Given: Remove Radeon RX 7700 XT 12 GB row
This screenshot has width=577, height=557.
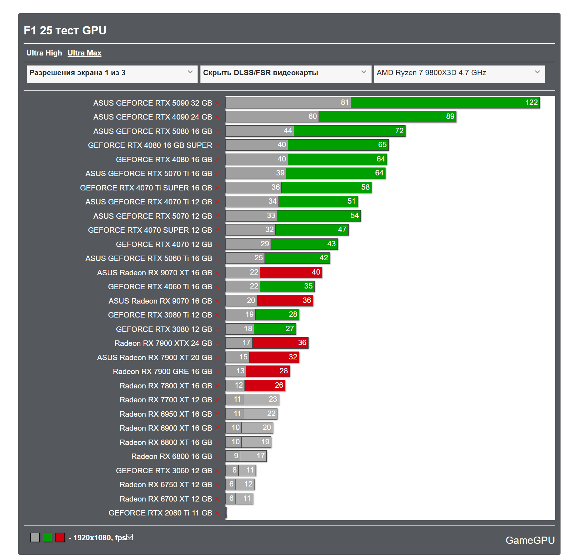Looking at the screenshot, I should click(x=217, y=400).
